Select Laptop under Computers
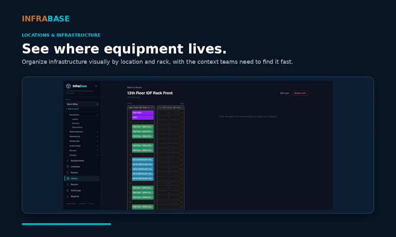 75,119
